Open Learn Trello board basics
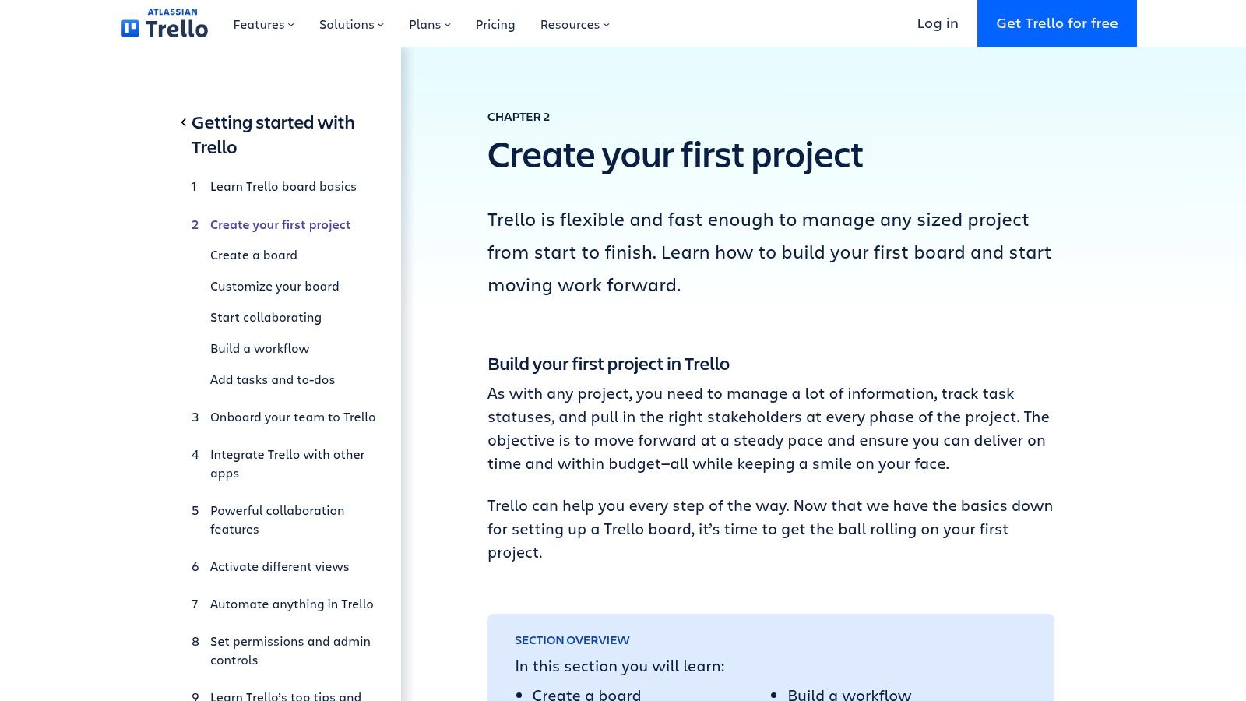1246x701 pixels. pos(283,186)
